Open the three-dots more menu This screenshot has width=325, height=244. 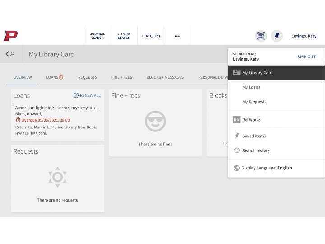coord(177,36)
